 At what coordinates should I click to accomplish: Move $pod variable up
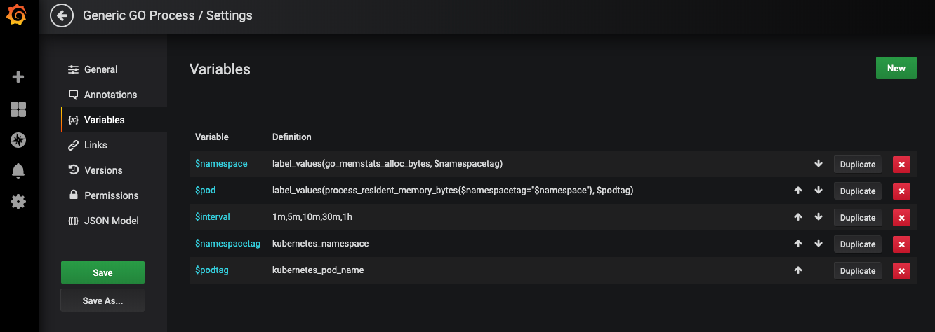pos(798,191)
